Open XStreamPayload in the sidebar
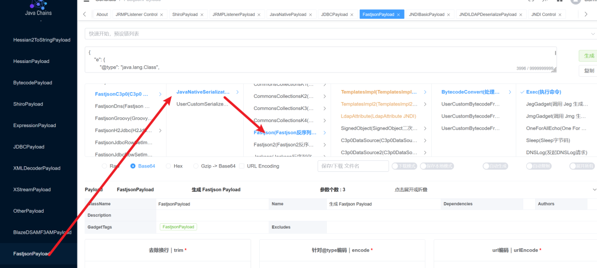This screenshot has height=268, width=597. click(32, 190)
